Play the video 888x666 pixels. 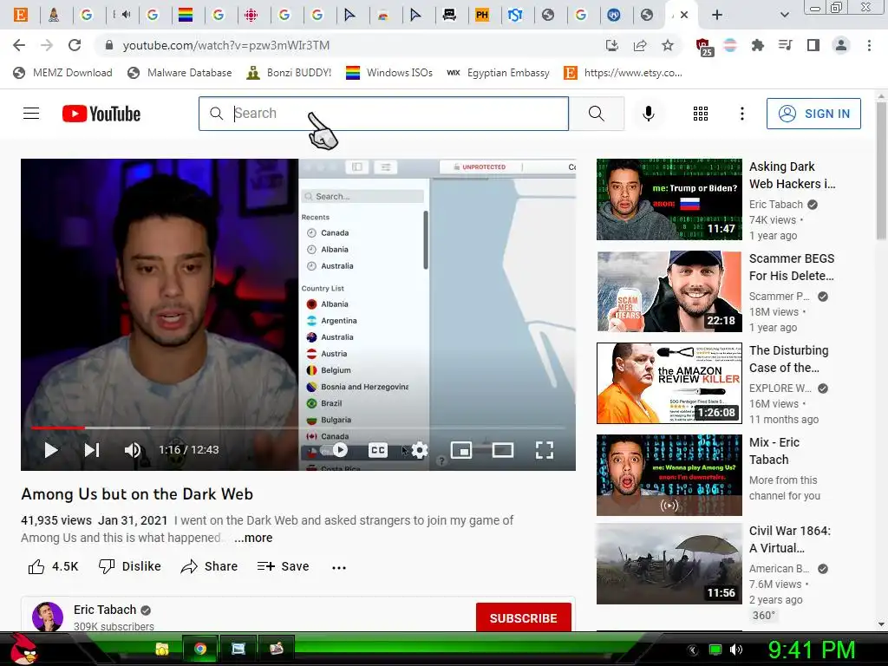51,450
